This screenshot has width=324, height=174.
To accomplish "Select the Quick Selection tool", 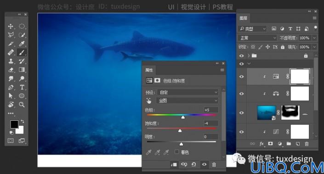I will coord(22,35).
